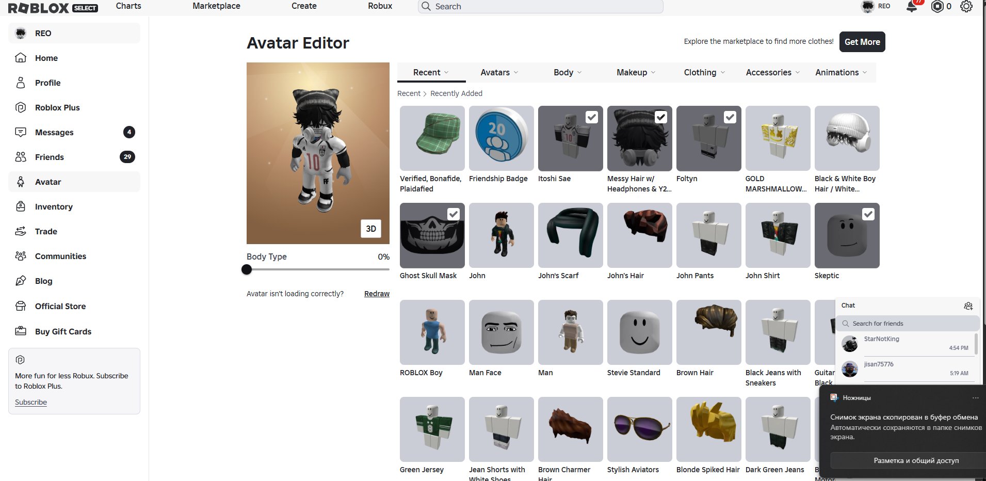Switch to the Avatars tab

coord(499,72)
